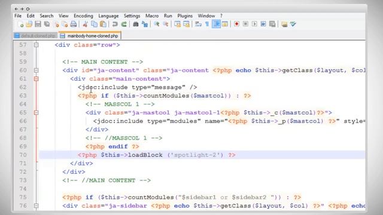The width and height of the screenshot is (383, 215).
Task: Save the current recorded macro icon
Action: click(272, 24)
